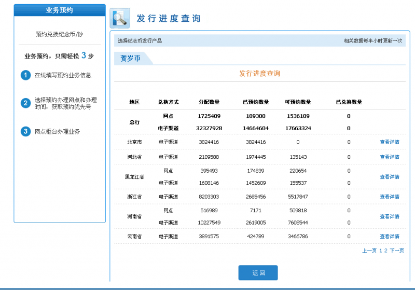View details for 北京市 row
415x290 pixels.
pos(389,142)
